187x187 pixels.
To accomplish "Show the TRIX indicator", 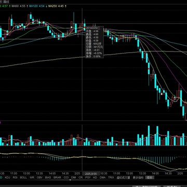I will tap(111, 178).
